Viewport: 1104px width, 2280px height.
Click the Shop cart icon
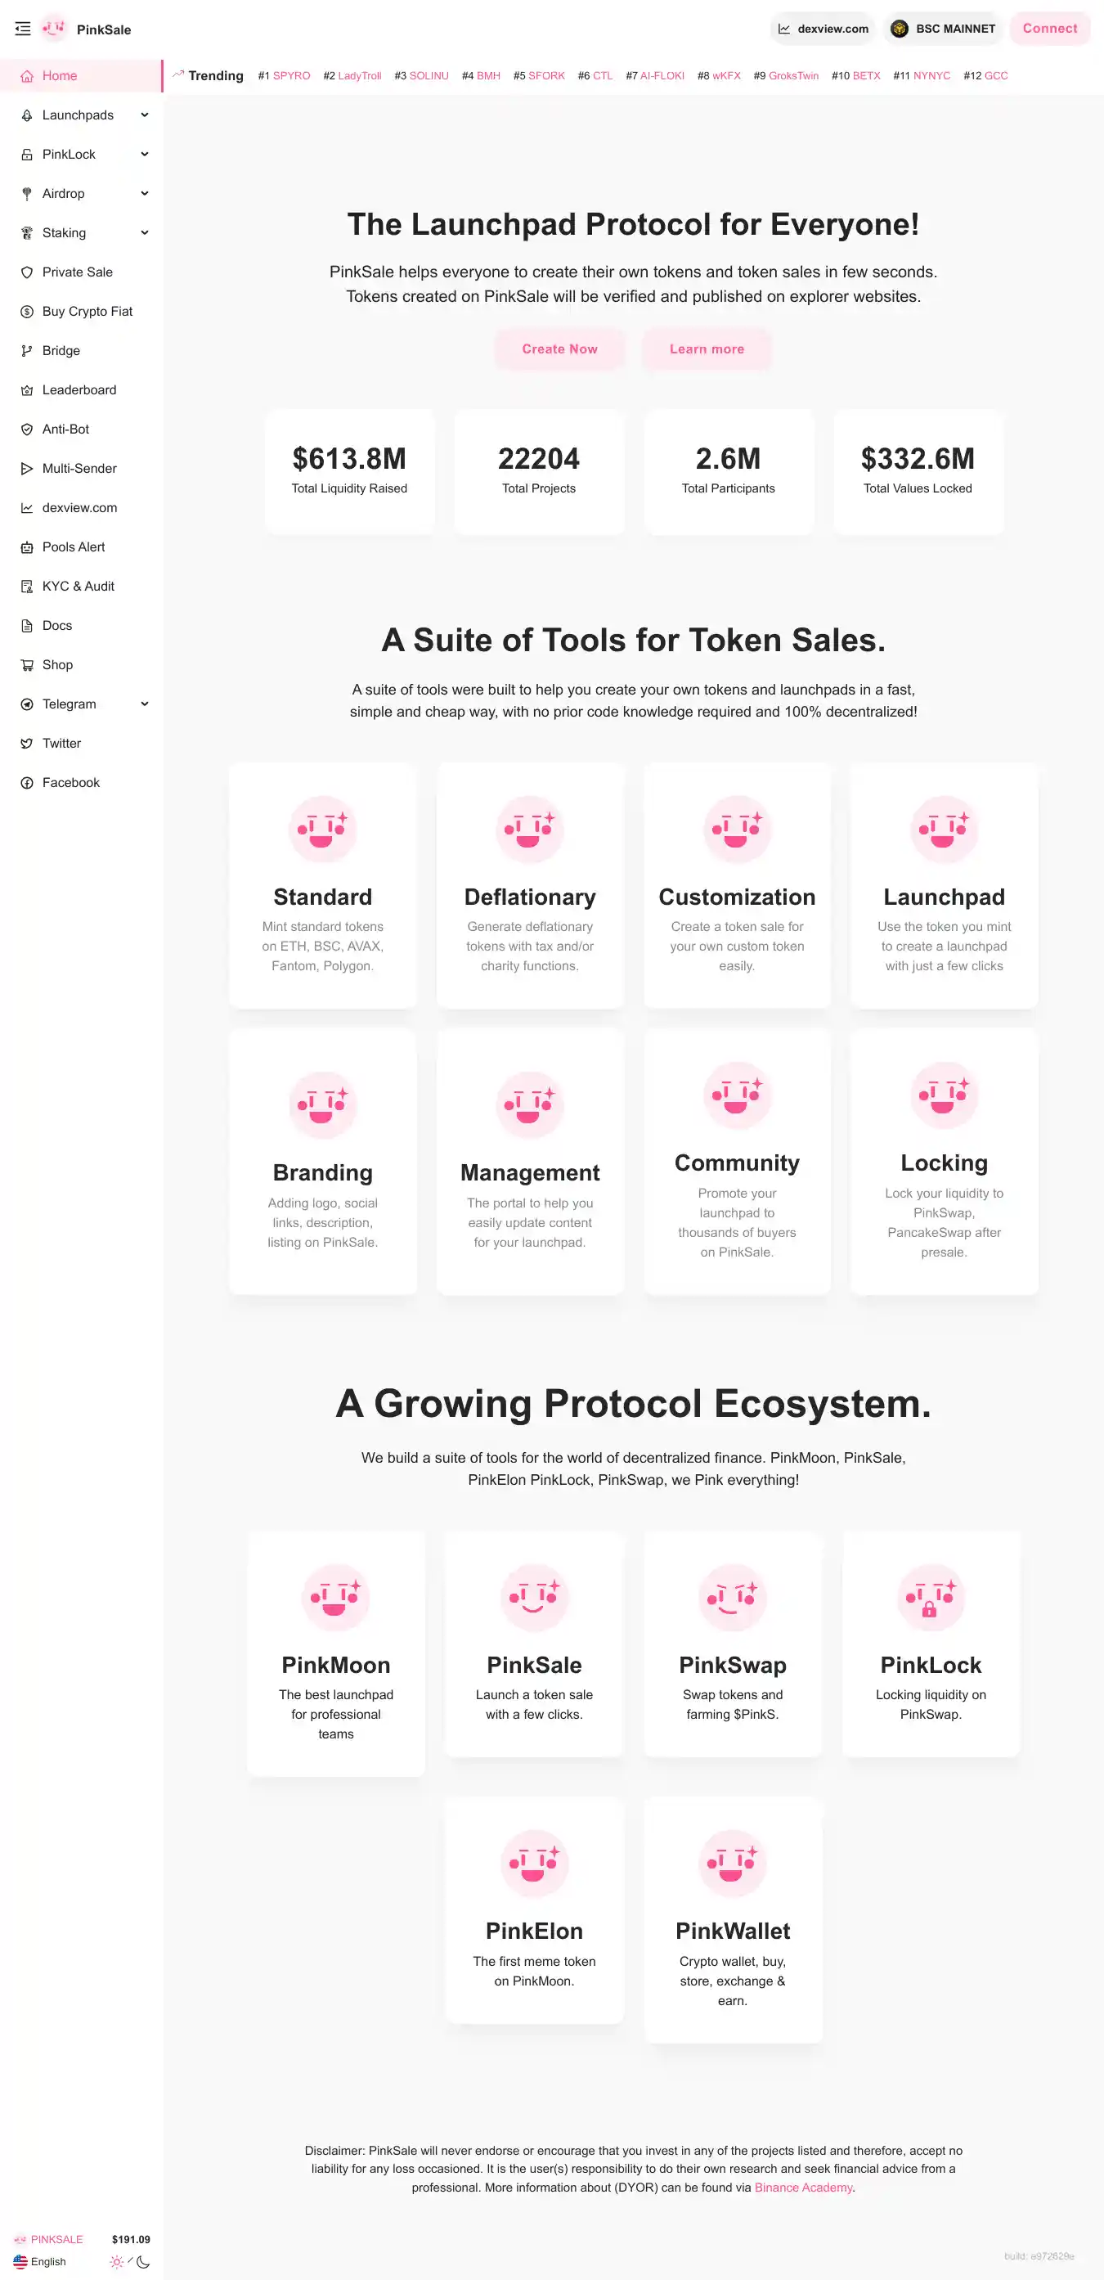(26, 666)
